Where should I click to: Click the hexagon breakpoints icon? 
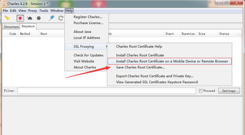pyautogui.click(x=39, y=18)
